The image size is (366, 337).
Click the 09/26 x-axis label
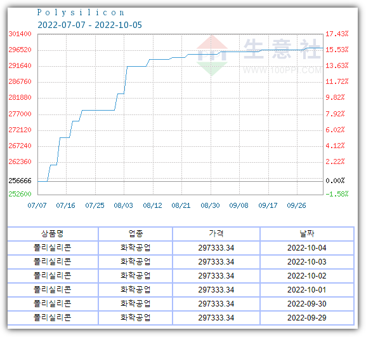point(296,205)
